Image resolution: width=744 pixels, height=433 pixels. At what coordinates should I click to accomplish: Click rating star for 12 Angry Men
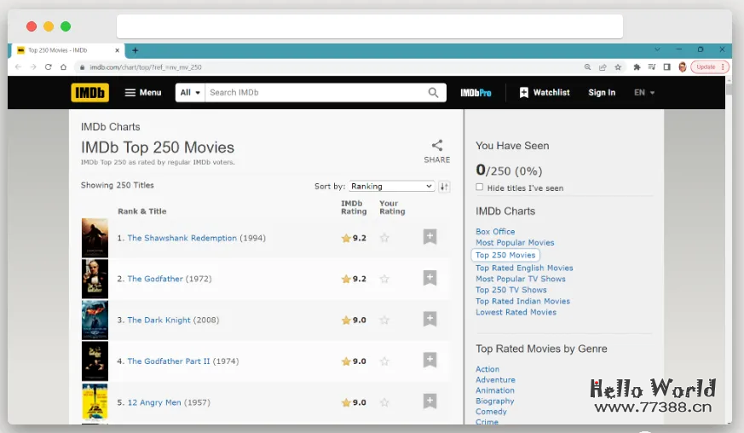click(384, 402)
